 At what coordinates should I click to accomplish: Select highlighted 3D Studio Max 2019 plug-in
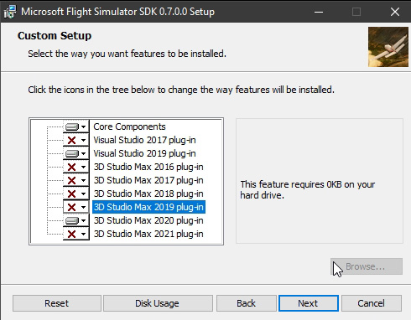point(148,207)
